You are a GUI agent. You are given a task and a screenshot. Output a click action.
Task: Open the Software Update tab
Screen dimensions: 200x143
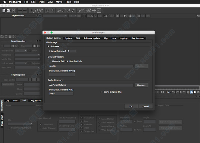(x=92, y=38)
